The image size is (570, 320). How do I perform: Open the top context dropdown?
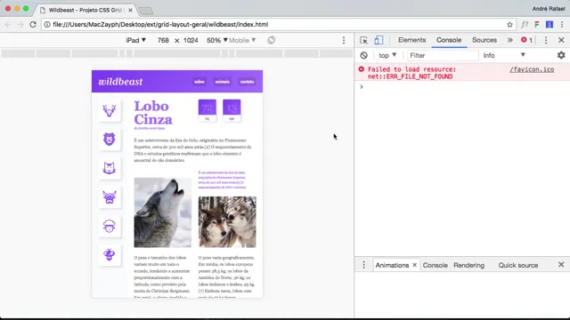[x=387, y=55]
